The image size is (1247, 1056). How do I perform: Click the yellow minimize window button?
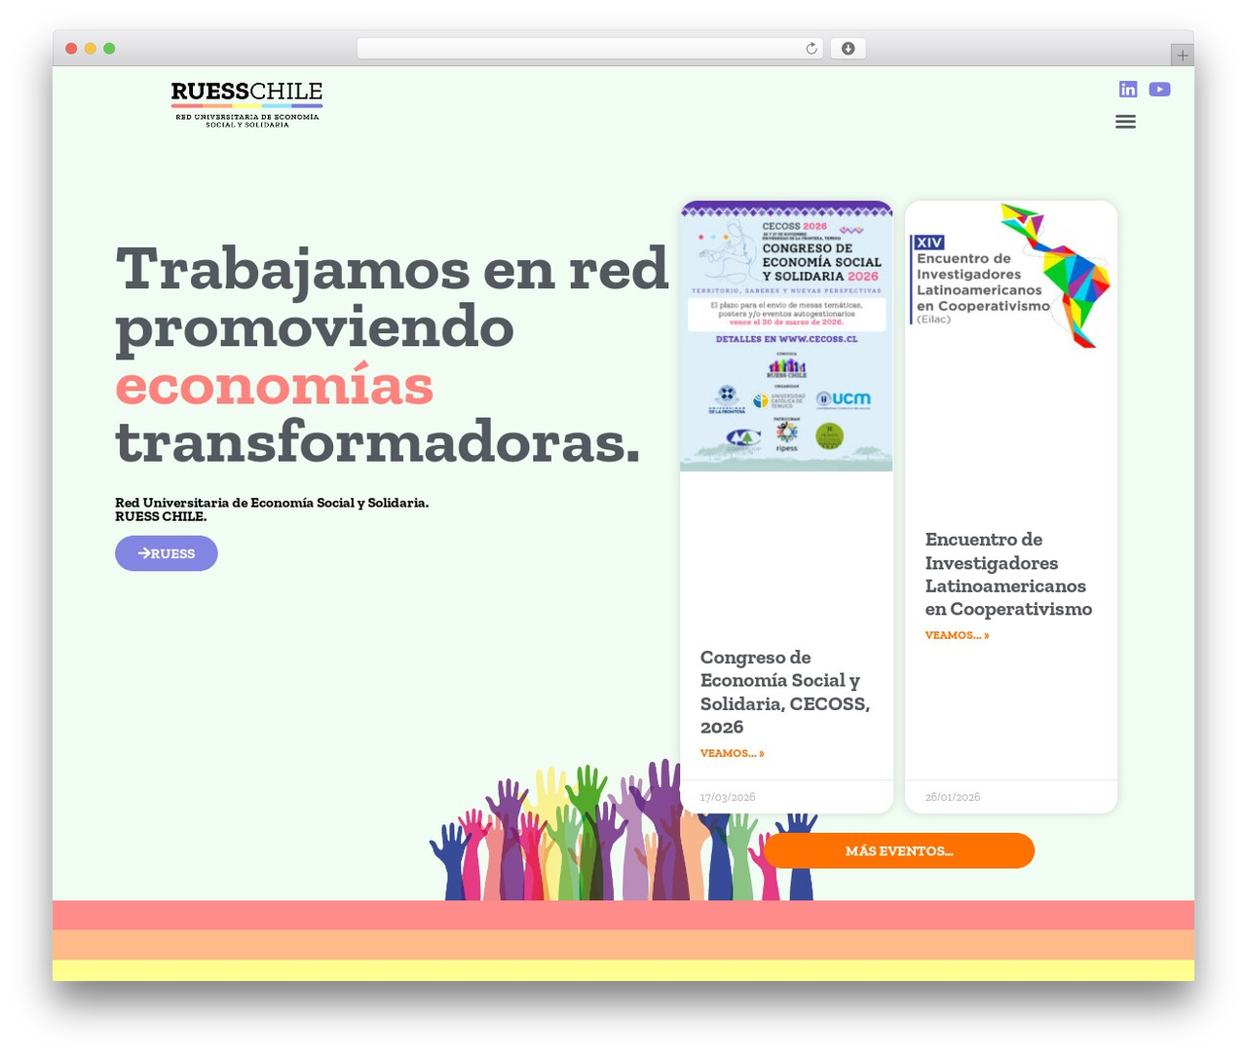90,49
